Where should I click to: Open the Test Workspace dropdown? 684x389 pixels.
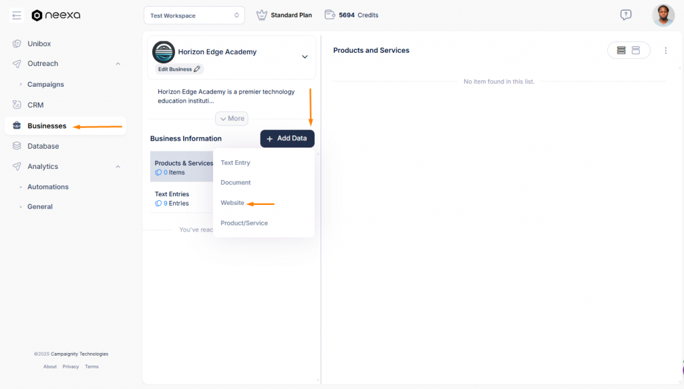pyautogui.click(x=194, y=15)
